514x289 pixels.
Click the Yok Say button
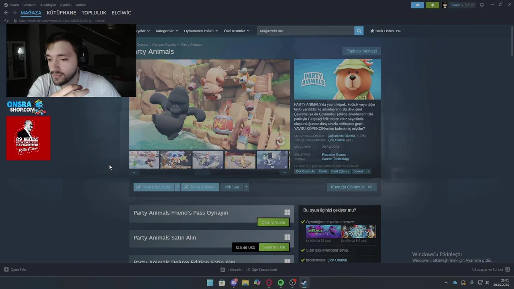coord(232,187)
